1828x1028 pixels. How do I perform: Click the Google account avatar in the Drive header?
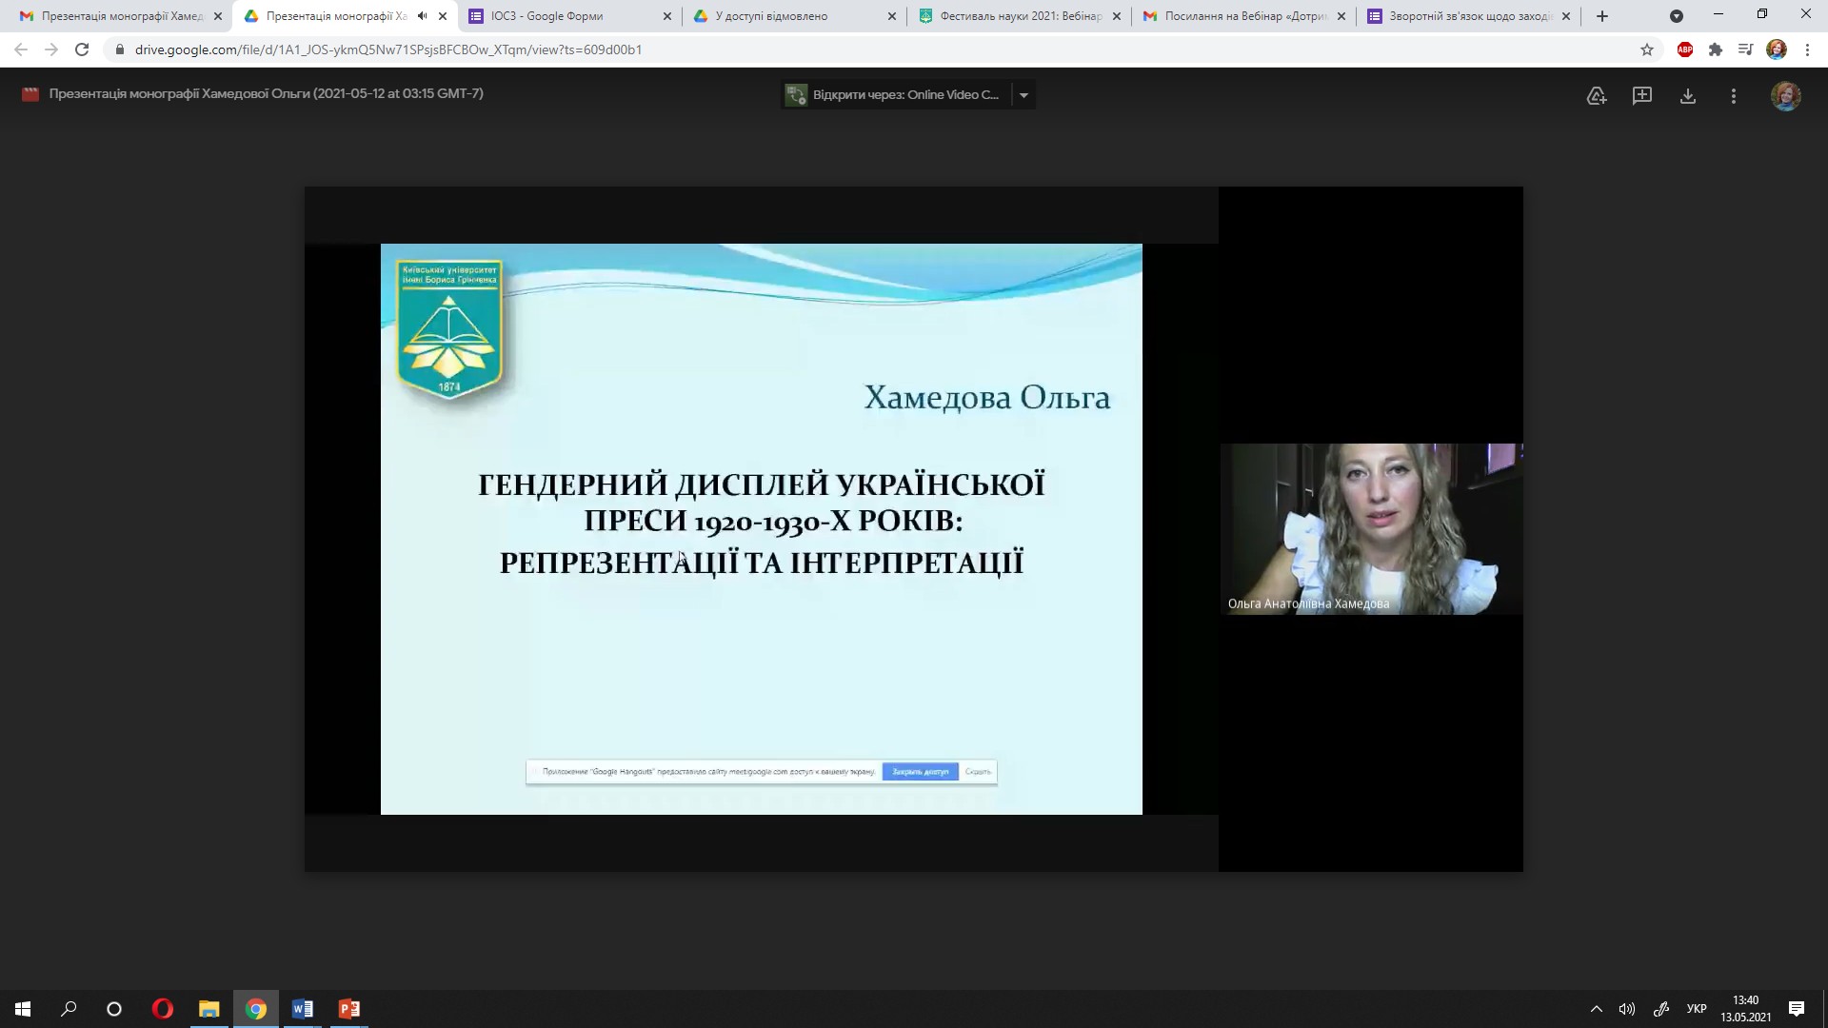pyautogui.click(x=1785, y=95)
